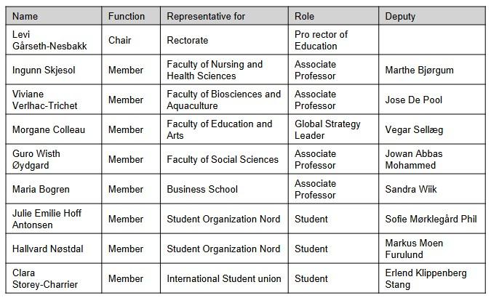Click the Morgane Colleau name cell
The height and width of the screenshot is (298, 491).
point(49,129)
